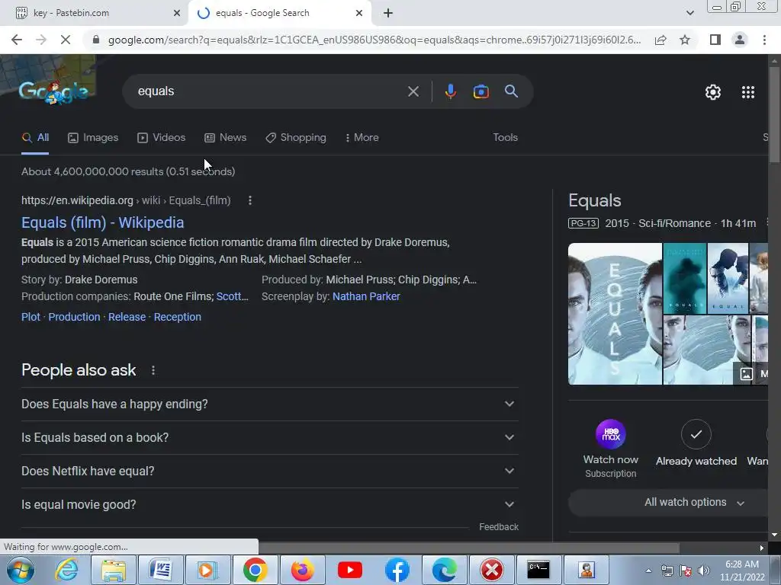Open Microsoft Edge from taskbar
The height and width of the screenshot is (585, 781).
click(445, 570)
